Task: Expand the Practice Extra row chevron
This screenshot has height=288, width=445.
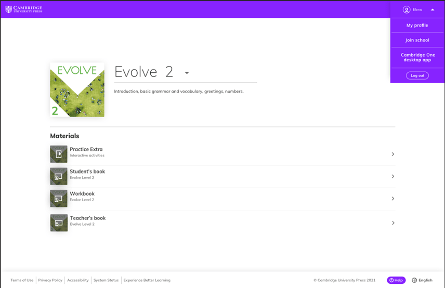Action: (x=393, y=154)
